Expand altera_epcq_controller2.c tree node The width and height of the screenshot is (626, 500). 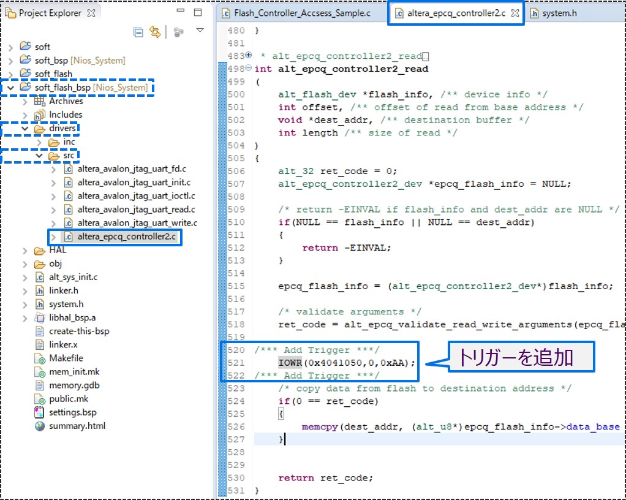click(53, 238)
